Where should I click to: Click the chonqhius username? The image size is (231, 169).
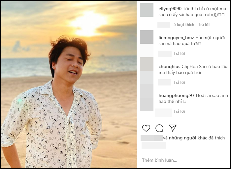click(x=169, y=66)
